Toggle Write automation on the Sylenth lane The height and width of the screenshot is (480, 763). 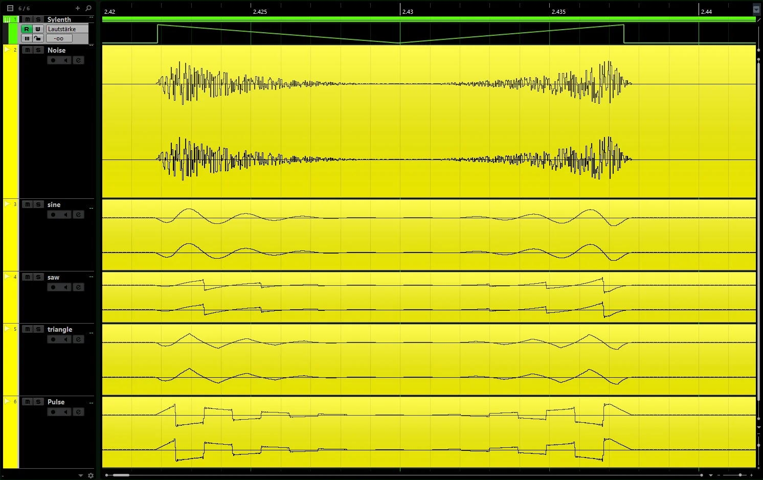pos(38,29)
